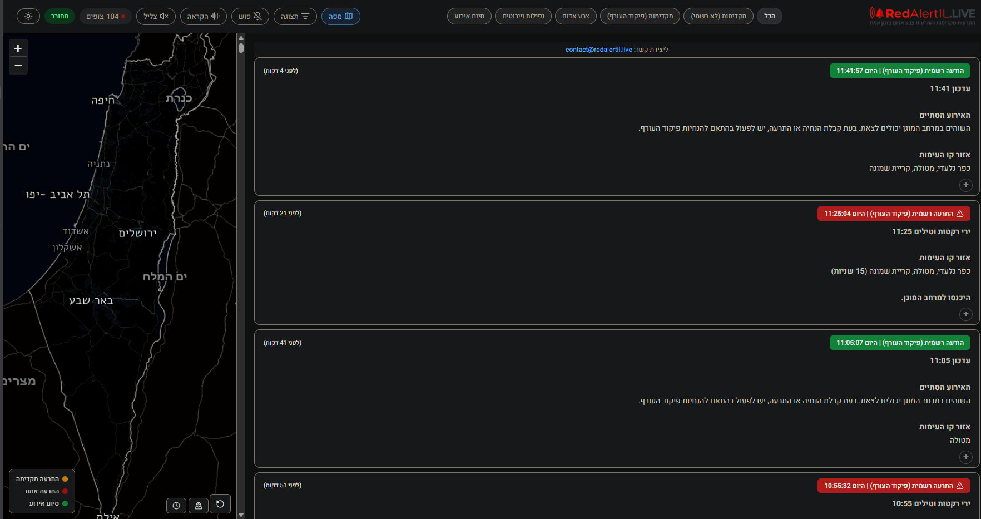The image size is (981, 519).
Task: Toggle the map (מפה) view button
Action: click(340, 16)
